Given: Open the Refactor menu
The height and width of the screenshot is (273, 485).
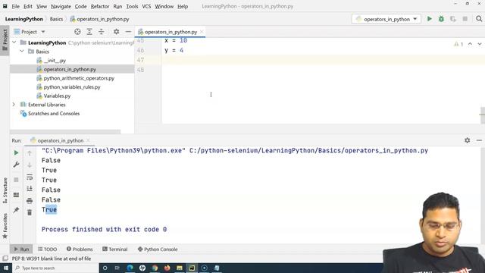Looking at the screenshot, I should pyautogui.click(x=100, y=6).
